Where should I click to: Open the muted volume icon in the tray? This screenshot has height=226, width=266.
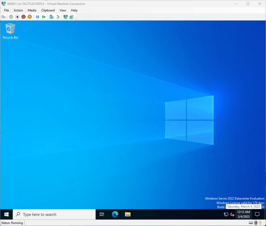pyautogui.click(x=232, y=215)
